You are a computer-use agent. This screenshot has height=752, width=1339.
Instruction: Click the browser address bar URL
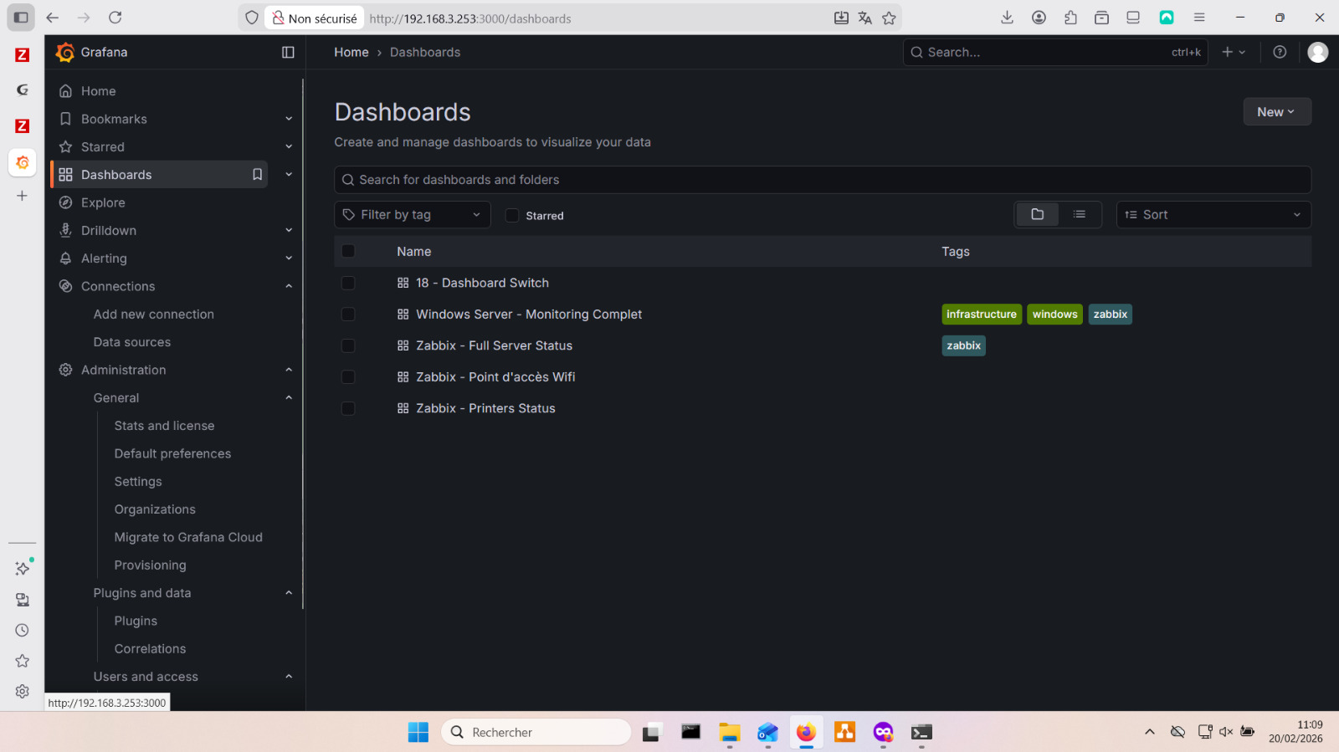click(x=470, y=18)
